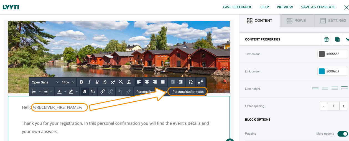Increase text indent

181,82
